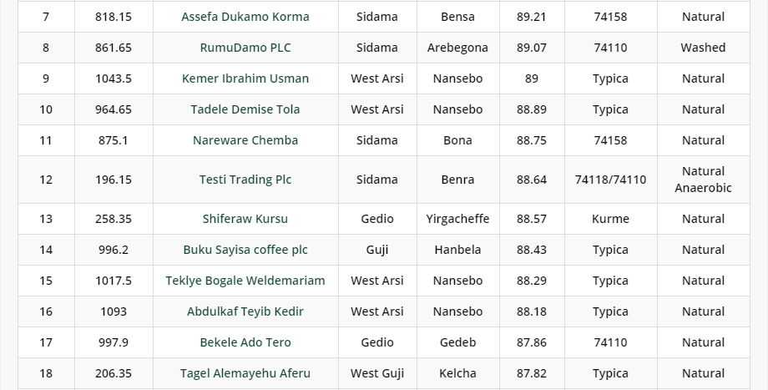Image resolution: width=768 pixels, height=390 pixels.
Task: Select Tadele Demise Tola link
Action: tap(245, 109)
